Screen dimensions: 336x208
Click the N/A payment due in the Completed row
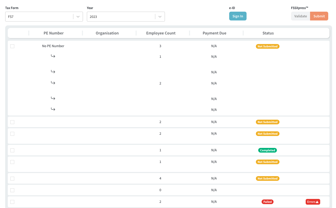214,150
